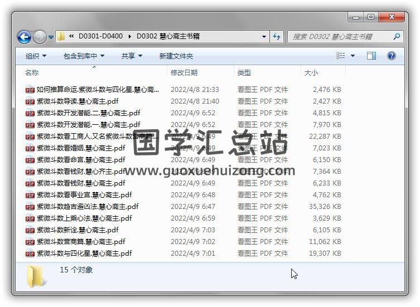Click folder icon in details pane
This screenshot has height=307, width=420.
(36, 276)
